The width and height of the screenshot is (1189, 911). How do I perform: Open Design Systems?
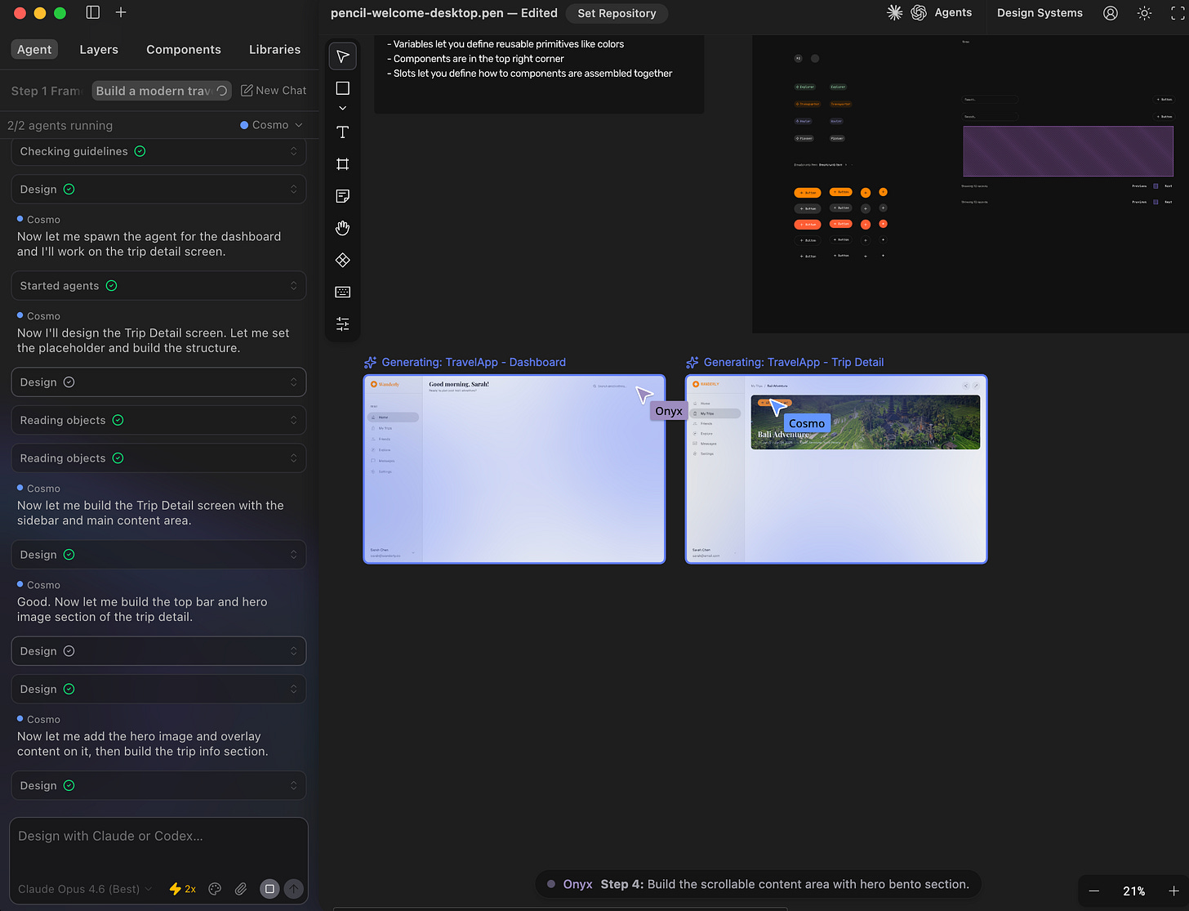(1040, 12)
